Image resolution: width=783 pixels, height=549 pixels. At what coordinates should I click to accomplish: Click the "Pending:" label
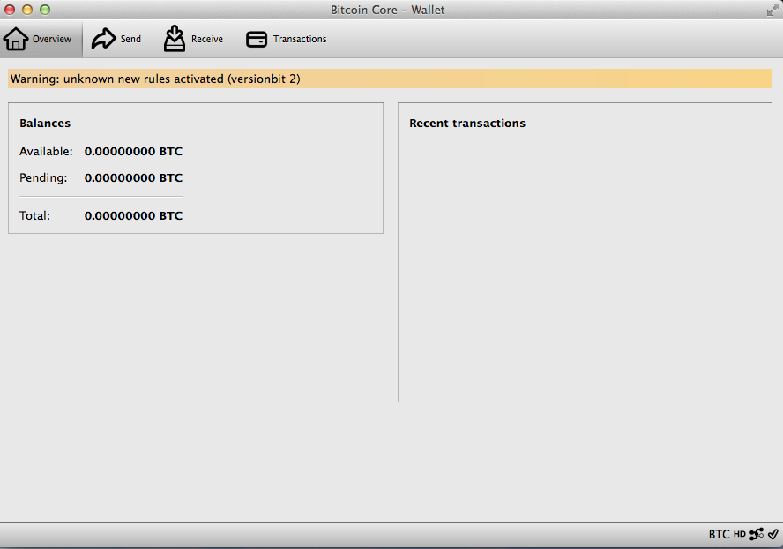tap(43, 177)
